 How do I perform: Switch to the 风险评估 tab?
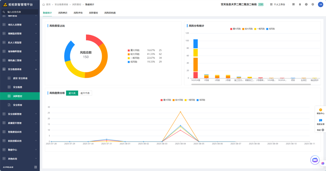point(78,13)
